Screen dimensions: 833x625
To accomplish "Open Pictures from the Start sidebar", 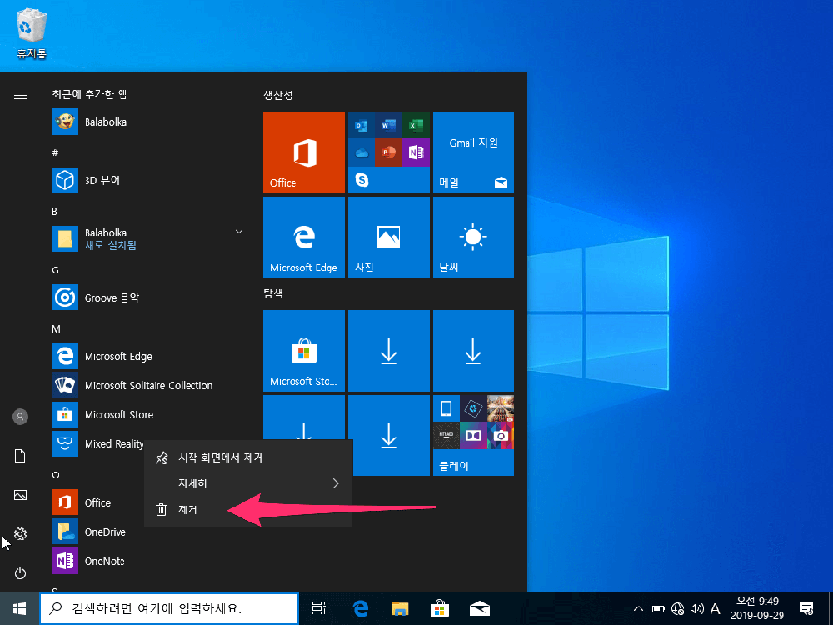I will 20,495.
